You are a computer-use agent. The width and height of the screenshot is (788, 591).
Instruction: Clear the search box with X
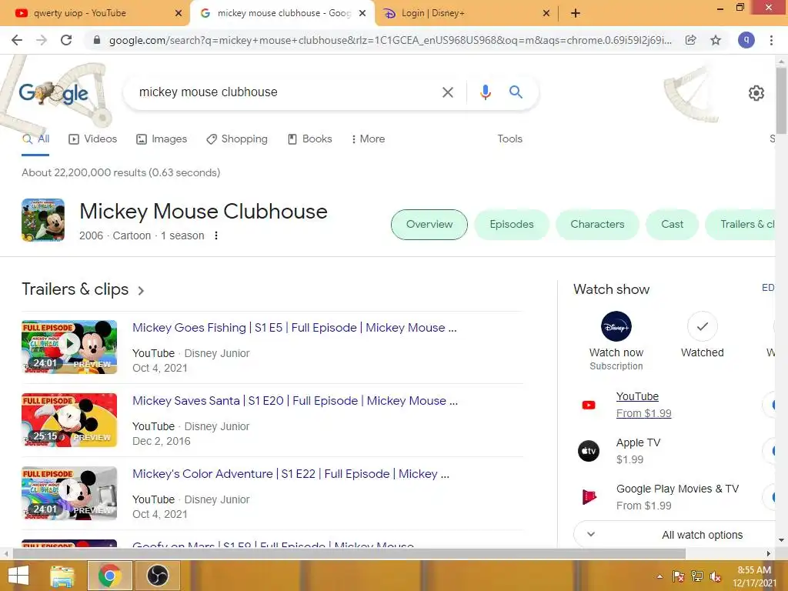pos(447,92)
